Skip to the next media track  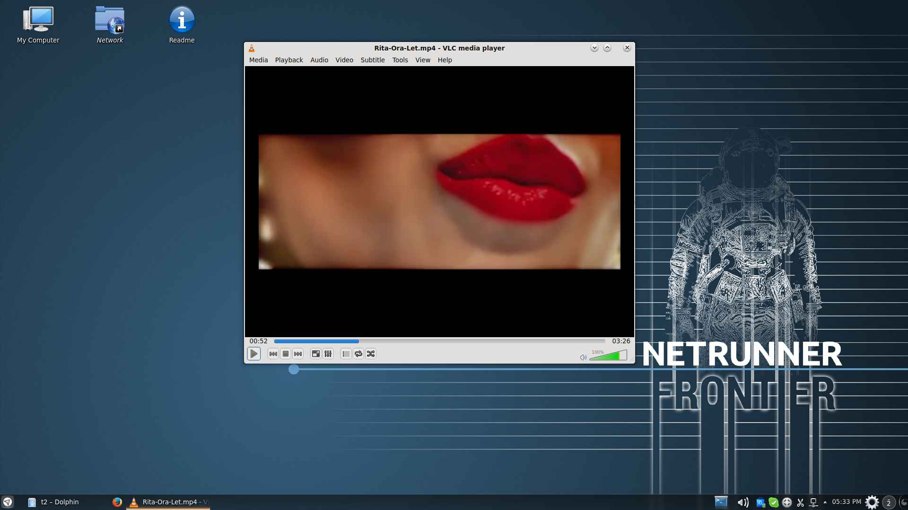click(x=298, y=354)
